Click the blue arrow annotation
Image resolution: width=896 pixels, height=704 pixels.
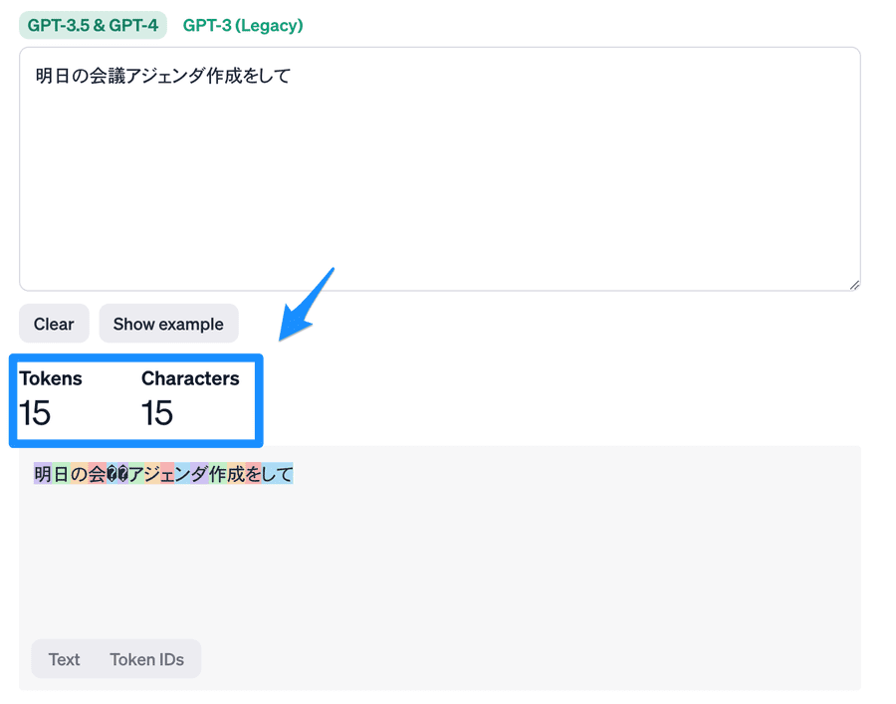(307, 304)
